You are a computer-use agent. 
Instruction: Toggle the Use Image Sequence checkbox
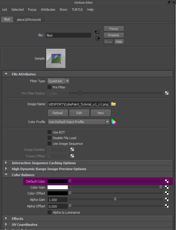click(x=49, y=144)
